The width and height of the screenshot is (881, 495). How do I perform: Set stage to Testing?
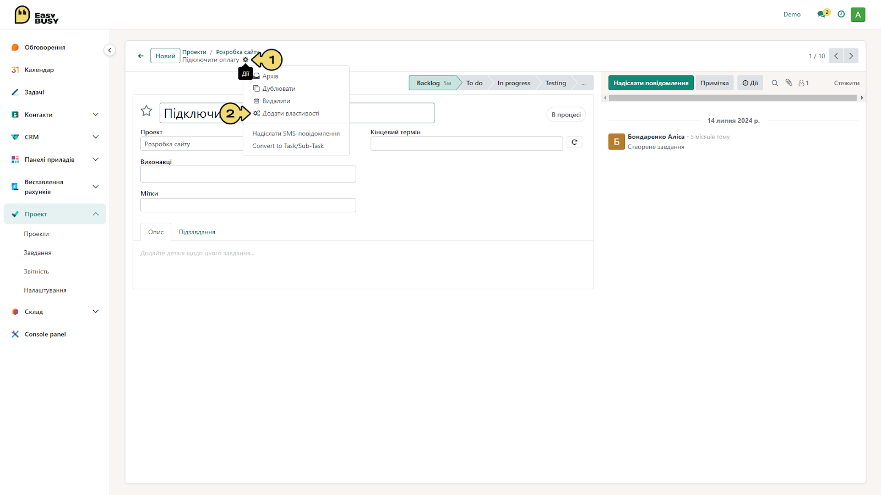coord(556,83)
